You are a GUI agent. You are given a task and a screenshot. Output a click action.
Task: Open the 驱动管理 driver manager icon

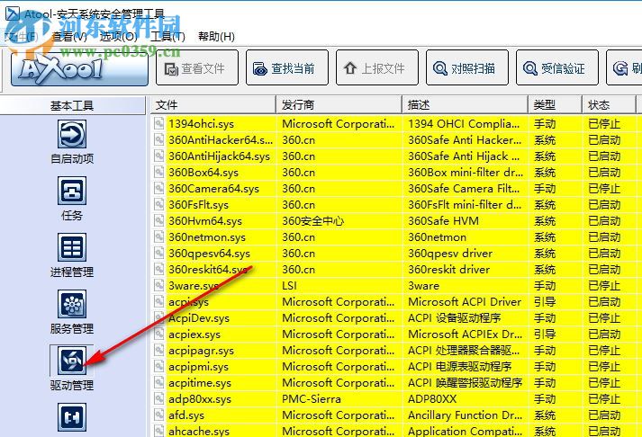[x=72, y=361]
